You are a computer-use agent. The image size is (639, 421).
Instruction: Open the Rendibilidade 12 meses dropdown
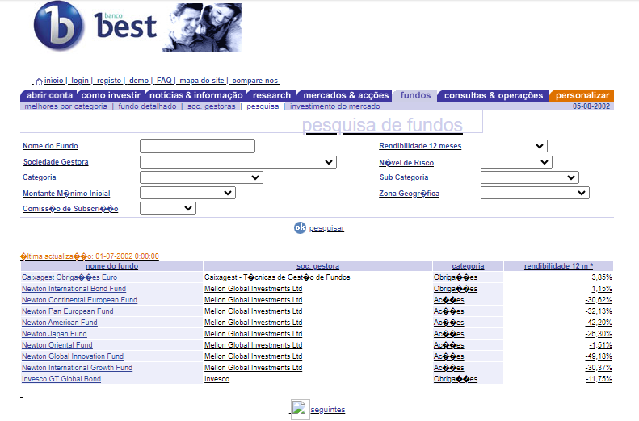[x=514, y=146]
